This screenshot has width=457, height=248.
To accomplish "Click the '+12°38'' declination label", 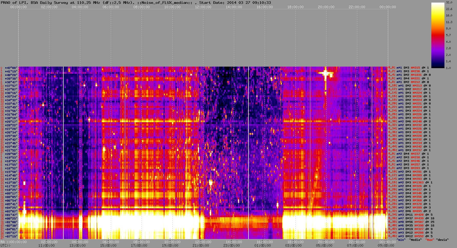I will click(11, 183).
